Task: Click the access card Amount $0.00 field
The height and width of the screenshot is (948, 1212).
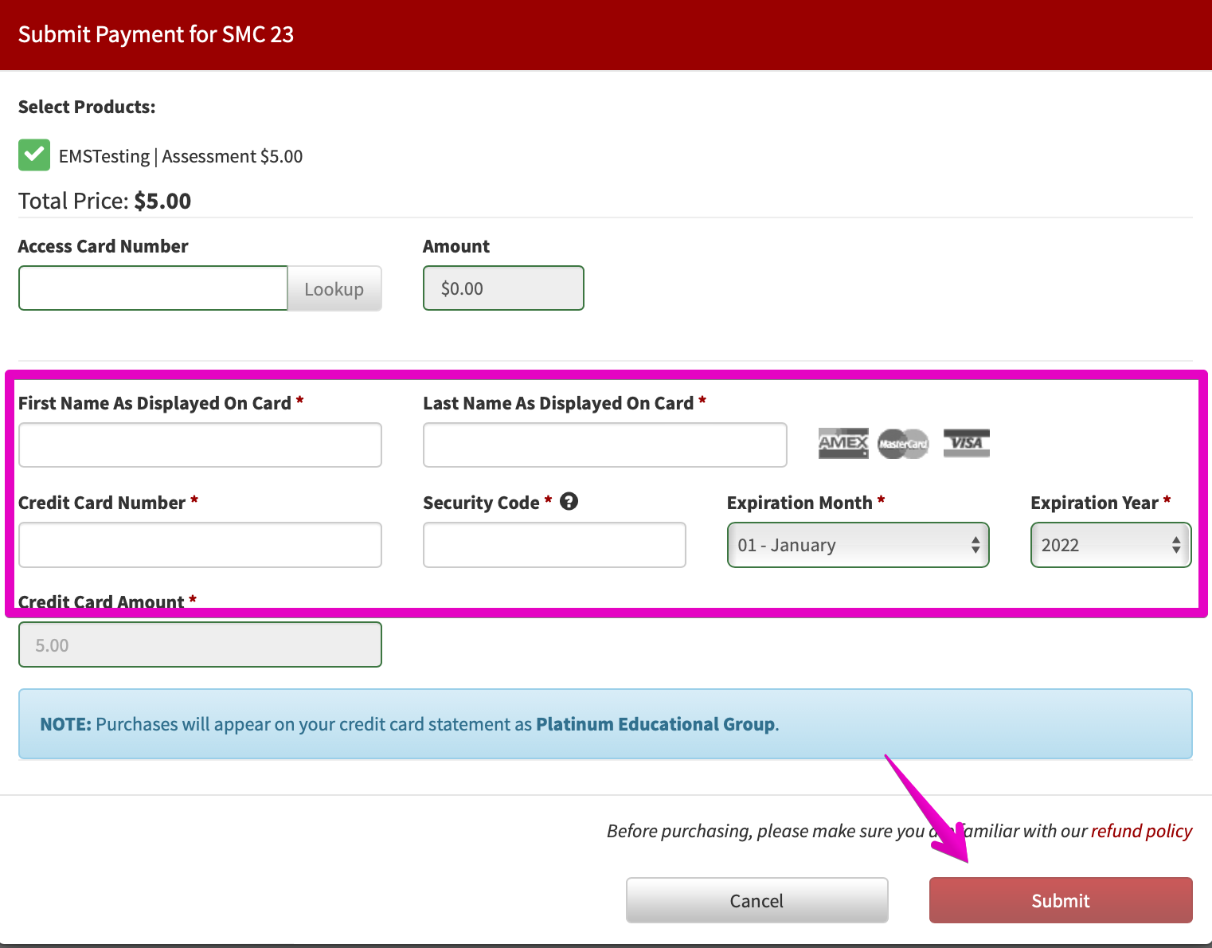Action: (503, 288)
